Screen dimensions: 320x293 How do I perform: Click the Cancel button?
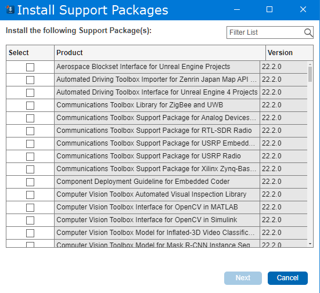point(287,278)
